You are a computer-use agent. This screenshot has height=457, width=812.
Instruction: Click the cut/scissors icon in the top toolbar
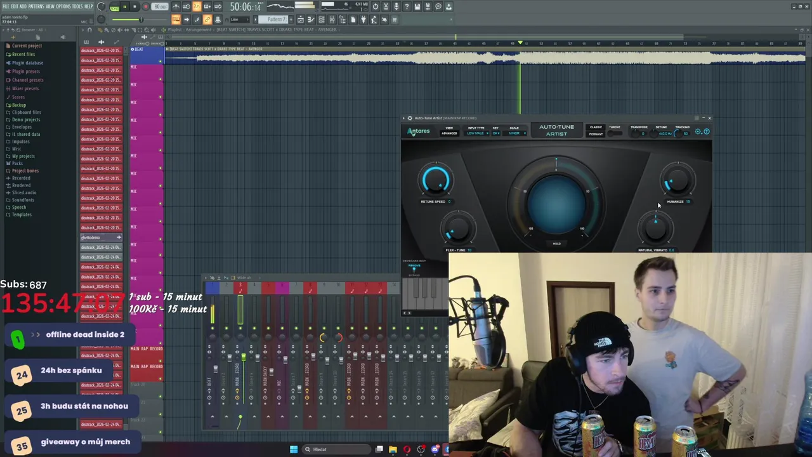pos(386,6)
